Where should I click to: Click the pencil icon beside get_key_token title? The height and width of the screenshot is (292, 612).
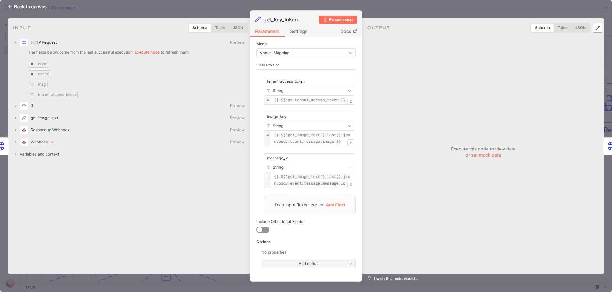tap(258, 19)
